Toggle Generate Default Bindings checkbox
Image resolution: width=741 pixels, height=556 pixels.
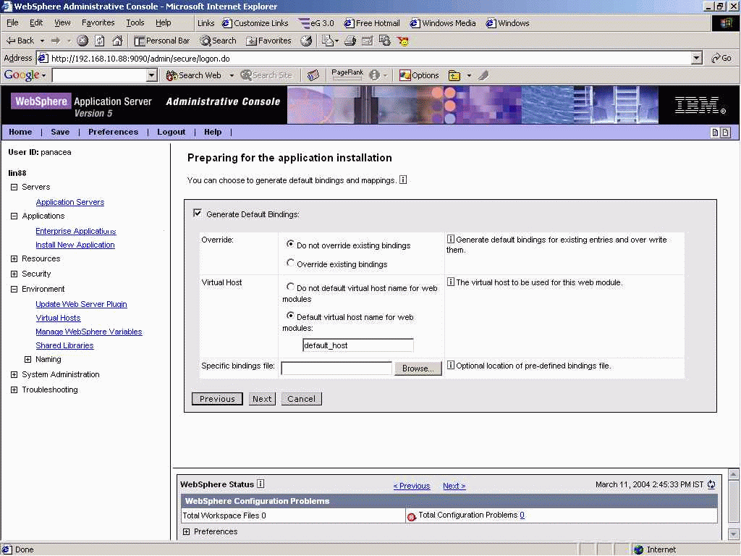pos(198,214)
